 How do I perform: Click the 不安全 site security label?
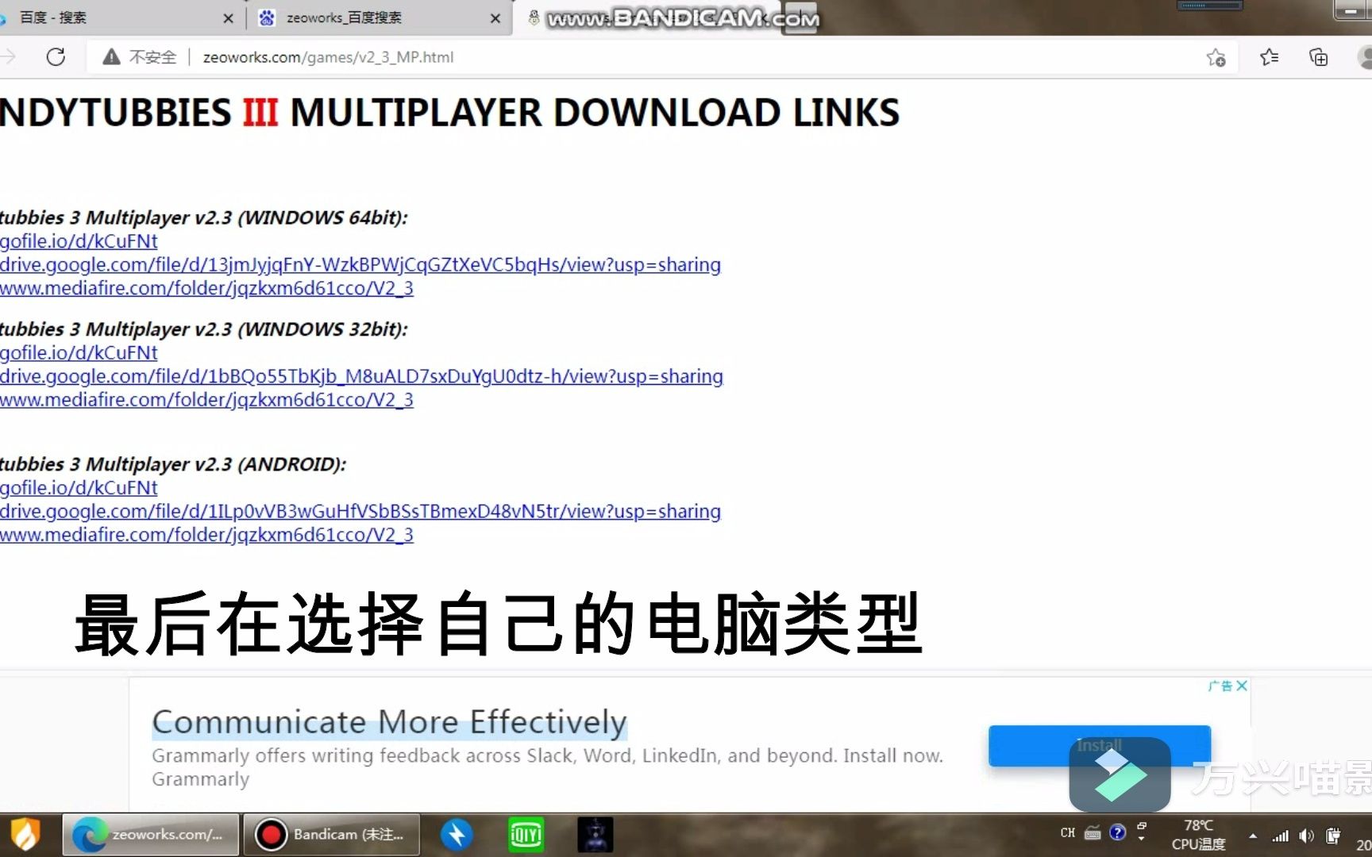(152, 57)
